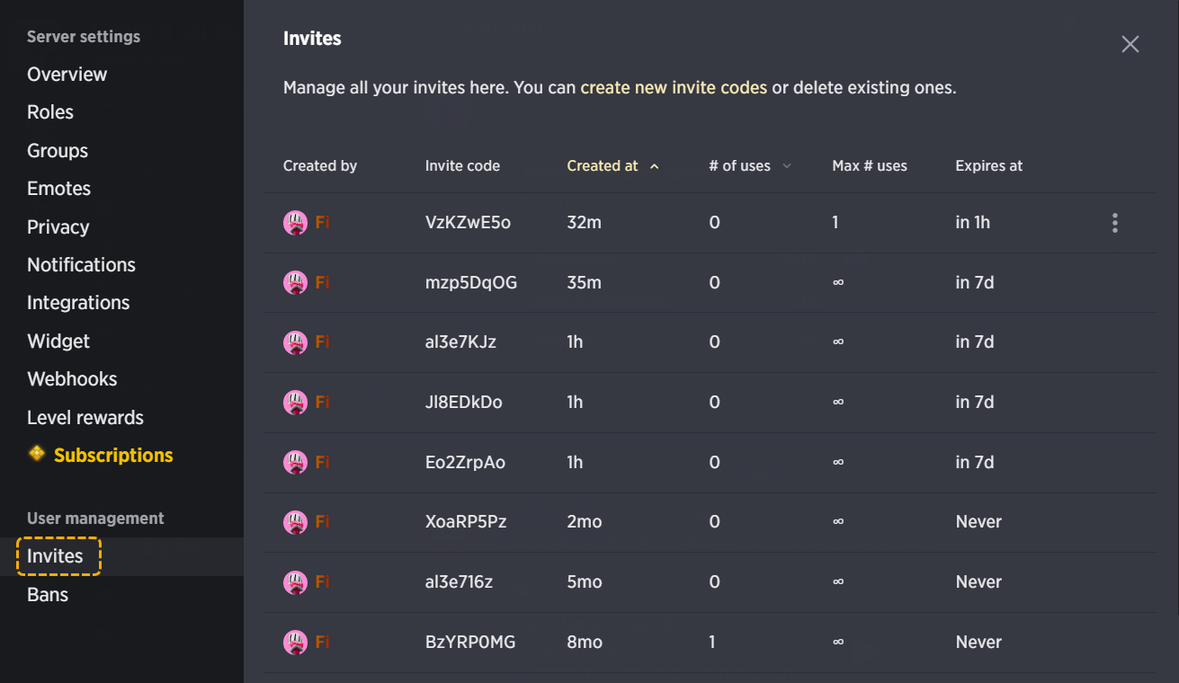Image resolution: width=1179 pixels, height=683 pixels.
Task: Click the Created at column header
Action: tap(603, 166)
